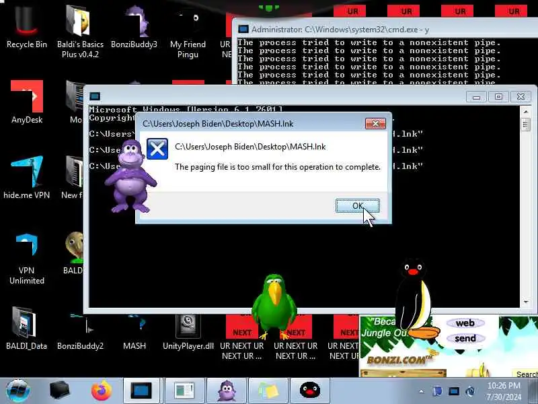Maximize the front cmd window

click(498, 97)
